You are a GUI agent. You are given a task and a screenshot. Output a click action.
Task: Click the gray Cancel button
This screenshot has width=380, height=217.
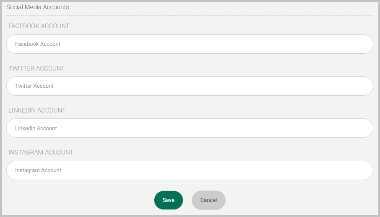[x=208, y=200]
